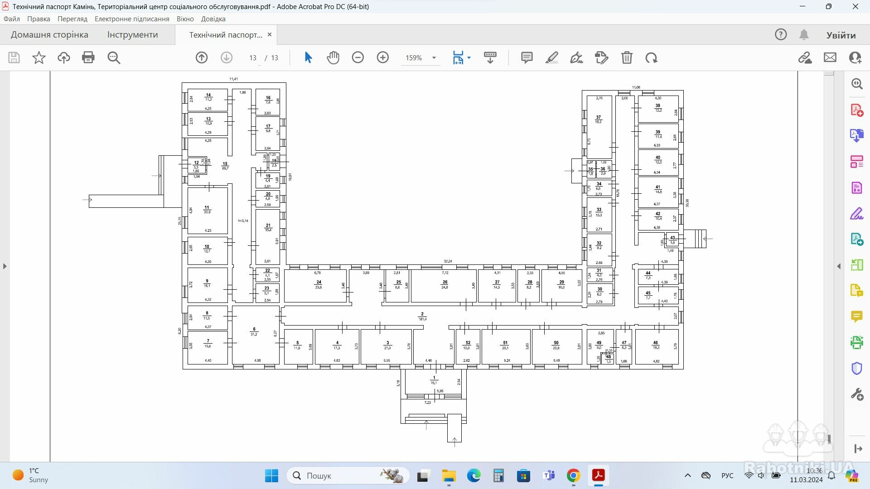The image size is (870, 489).
Task: Switch to the Інструменти tab
Action: (x=132, y=35)
